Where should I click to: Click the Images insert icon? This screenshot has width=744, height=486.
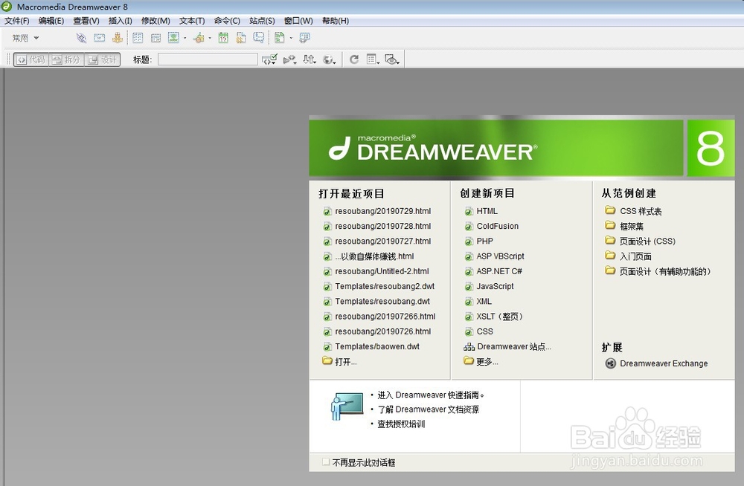[x=173, y=38]
